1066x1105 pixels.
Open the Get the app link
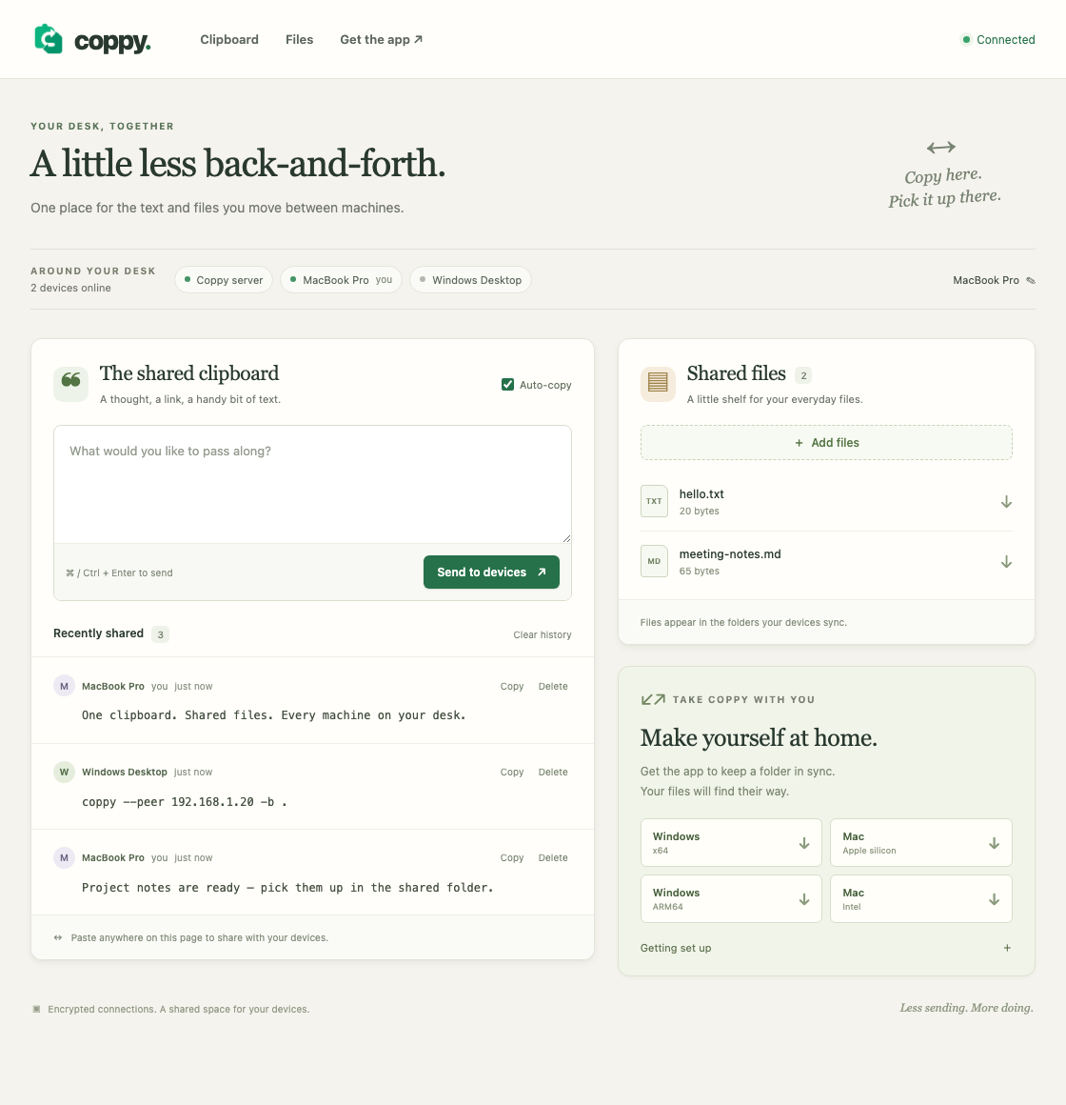pos(381,39)
